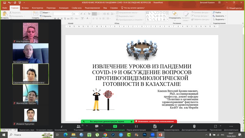This screenshot has height=138, width=245.
Task: Select the oval shape in gallery
Action: [x=161, y=13]
